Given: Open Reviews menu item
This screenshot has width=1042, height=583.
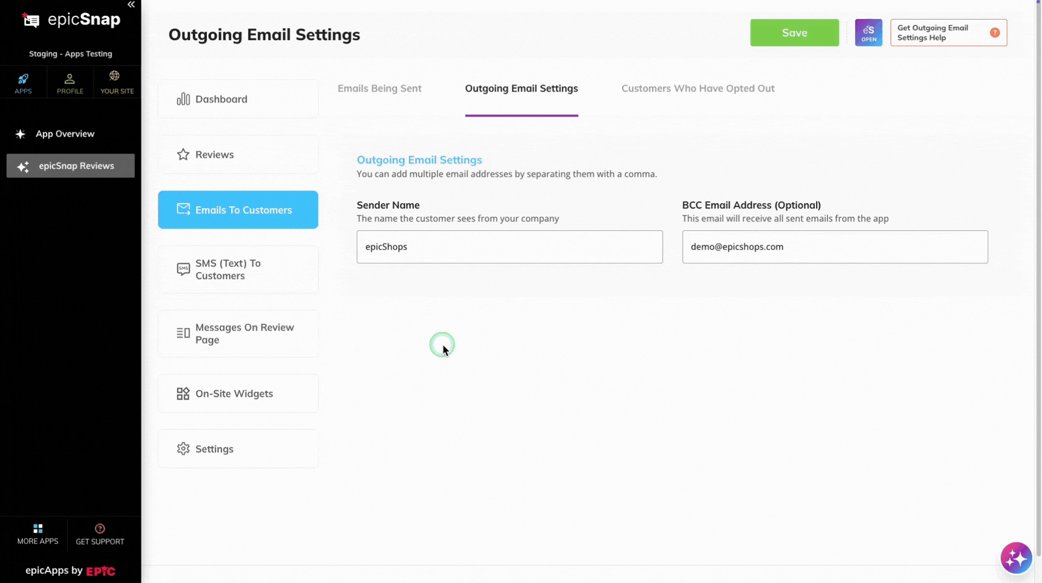Looking at the screenshot, I should 238,154.
